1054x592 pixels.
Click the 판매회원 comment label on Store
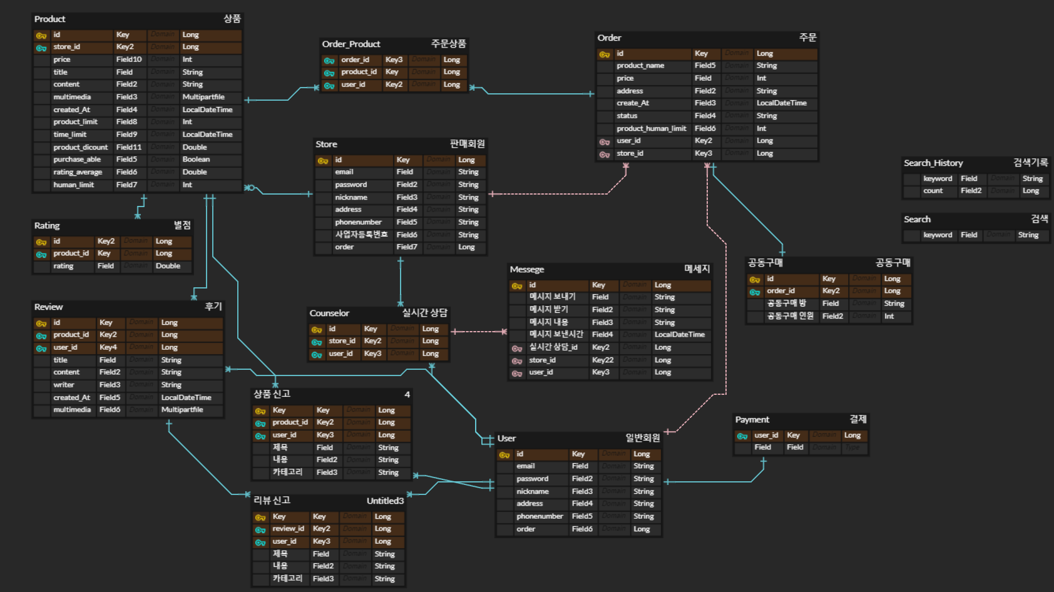click(468, 144)
